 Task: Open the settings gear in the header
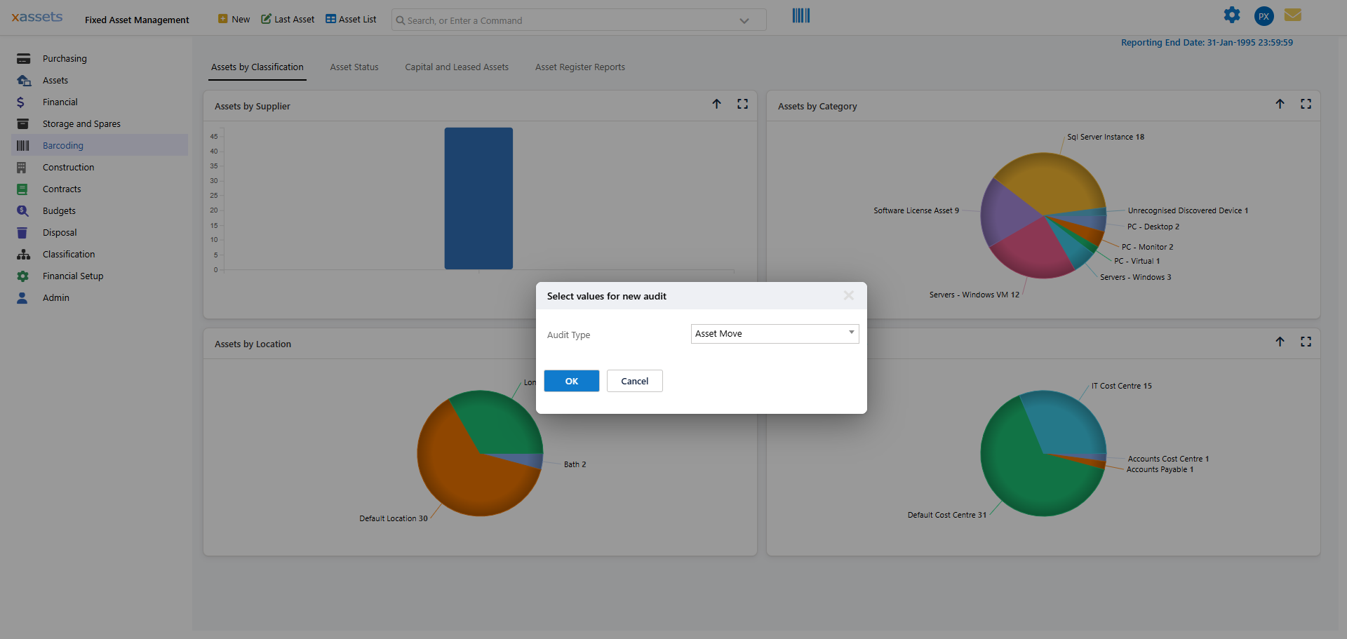(1232, 15)
